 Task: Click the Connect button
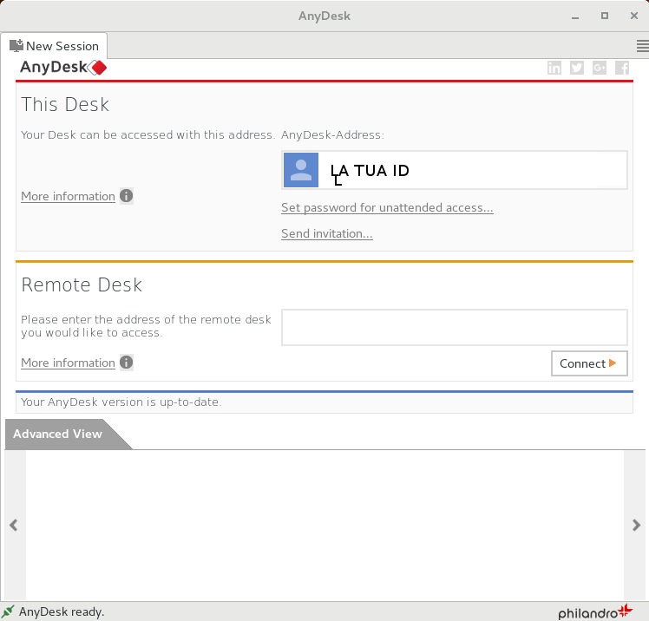tap(589, 363)
